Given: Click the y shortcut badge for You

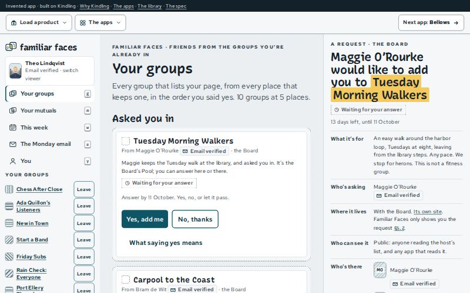Looking at the screenshot, I should coord(88,161).
